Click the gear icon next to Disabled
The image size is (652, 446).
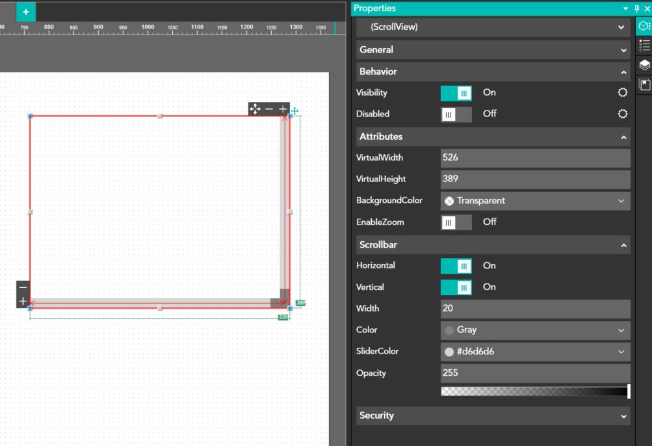(x=622, y=114)
